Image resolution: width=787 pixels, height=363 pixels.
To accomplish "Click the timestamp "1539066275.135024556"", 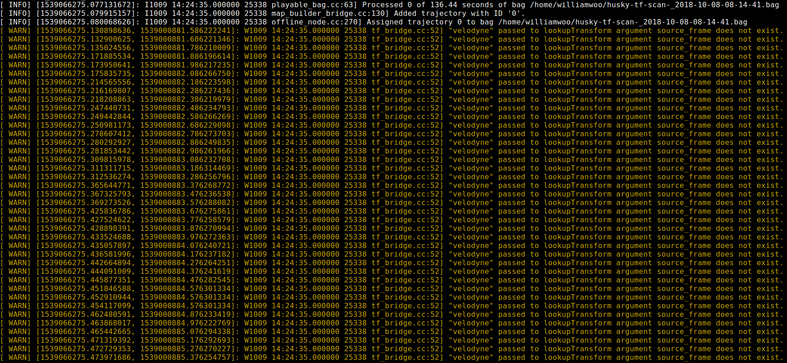I will tap(86, 48).
